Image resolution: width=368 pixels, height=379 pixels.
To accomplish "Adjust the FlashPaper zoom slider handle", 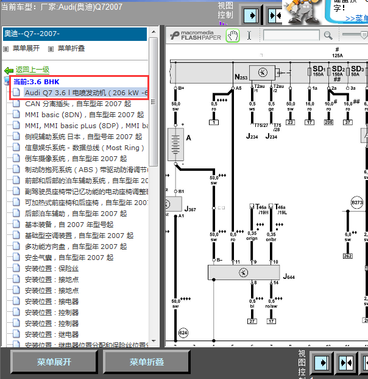I will pyautogui.click(x=364, y=35).
